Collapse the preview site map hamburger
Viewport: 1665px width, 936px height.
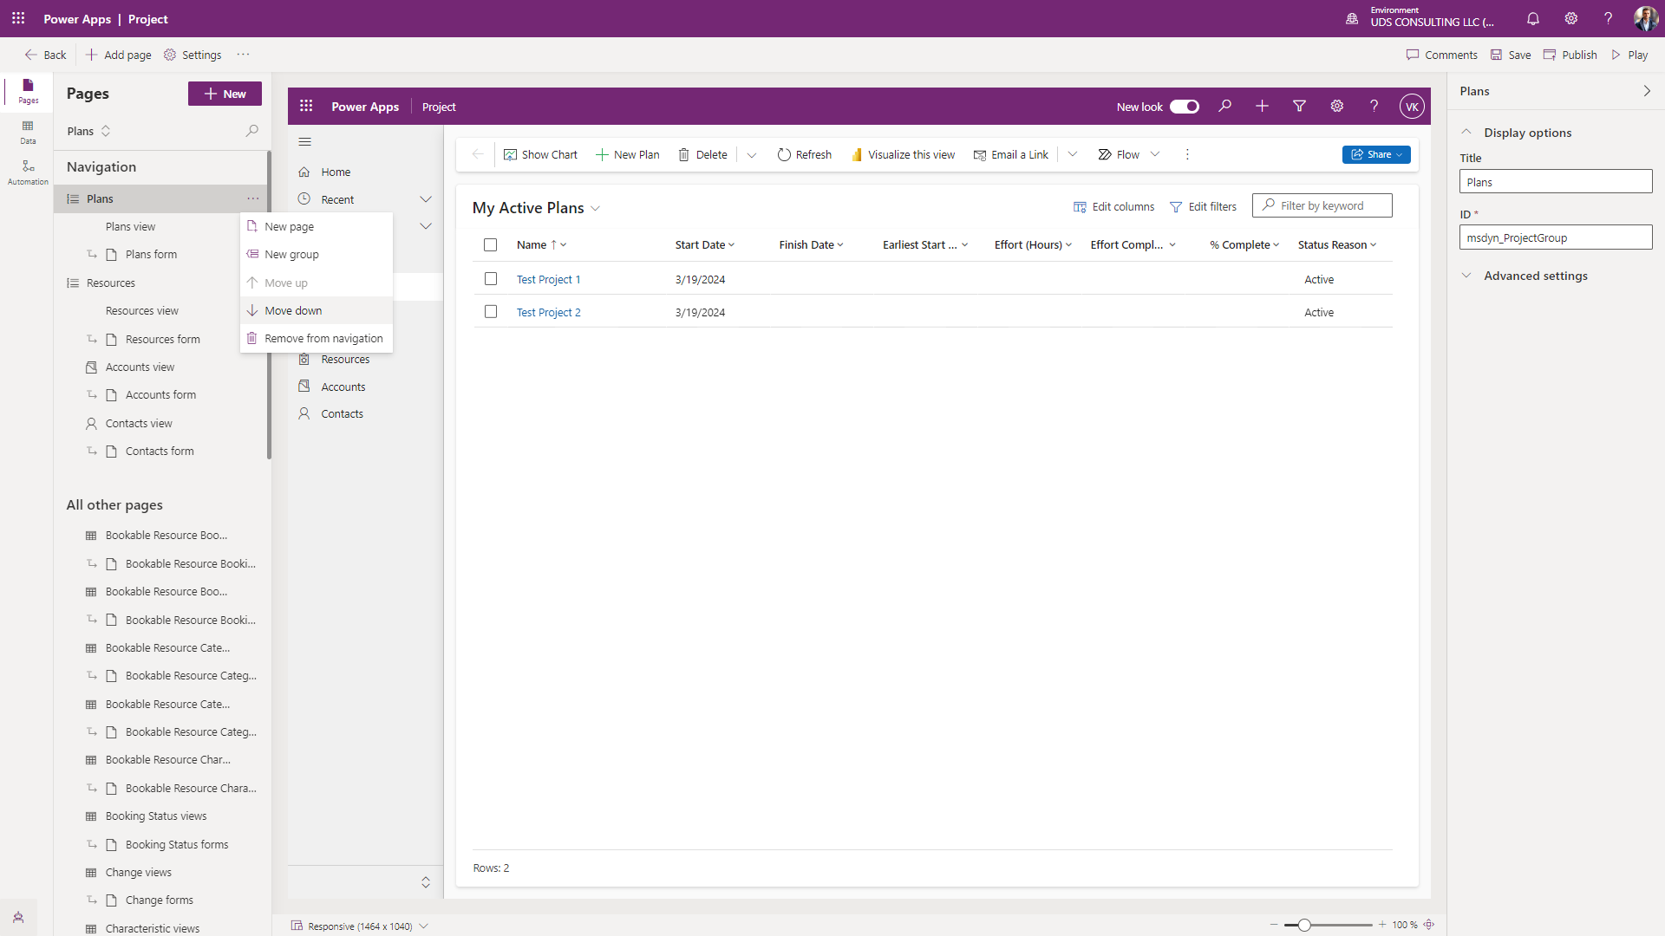pos(304,141)
